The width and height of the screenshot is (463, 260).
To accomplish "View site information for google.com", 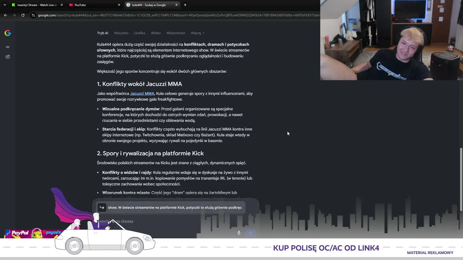I will point(33,15).
